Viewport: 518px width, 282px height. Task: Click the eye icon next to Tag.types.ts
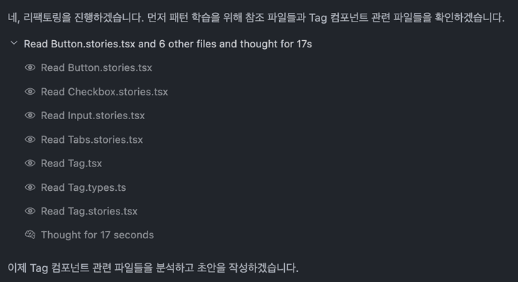[30, 187]
